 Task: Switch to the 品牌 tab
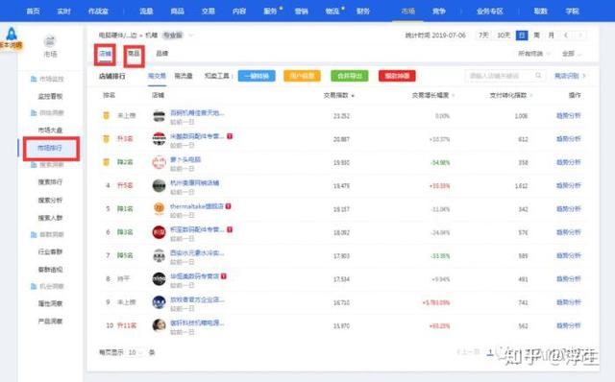pyautogui.click(x=162, y=54)
